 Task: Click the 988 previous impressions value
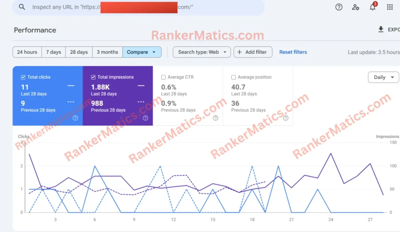coord(97,103)
